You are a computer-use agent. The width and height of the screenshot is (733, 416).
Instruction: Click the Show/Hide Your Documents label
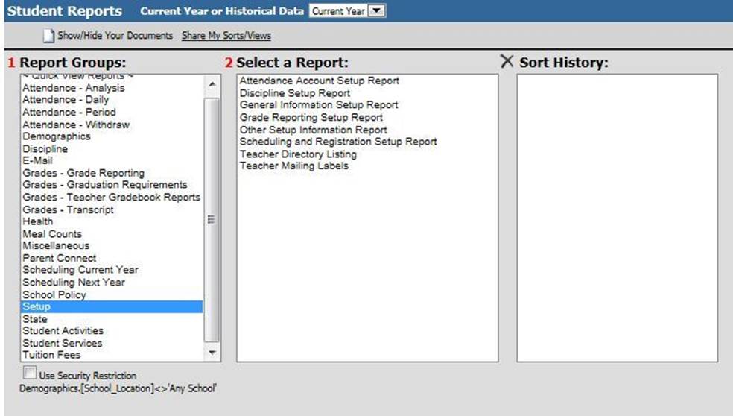click(115, 36)
